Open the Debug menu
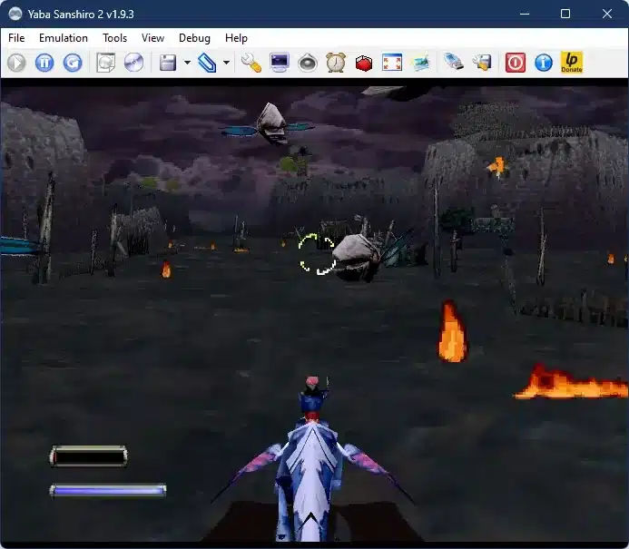This screenshot has width=629, height=549. tap(194, 38)
